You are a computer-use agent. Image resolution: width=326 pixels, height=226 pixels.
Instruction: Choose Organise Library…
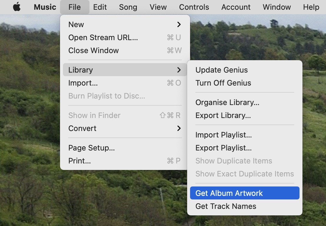245,102
